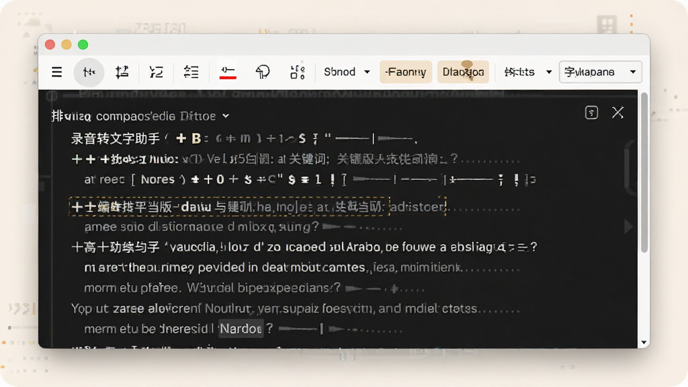Click the squares-and-dots grid toolbar icon
688x387 pixels.
298,72
